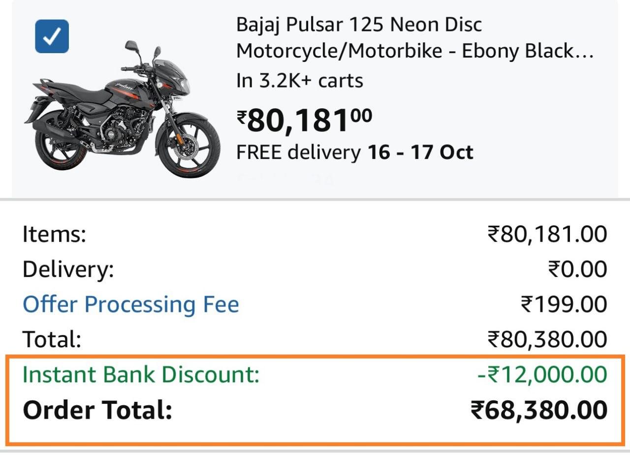Click the 'In 3.2K+ carts' text
Image resolution: width=630 pixels, height=455 pixels.
(x=299, y=80)
